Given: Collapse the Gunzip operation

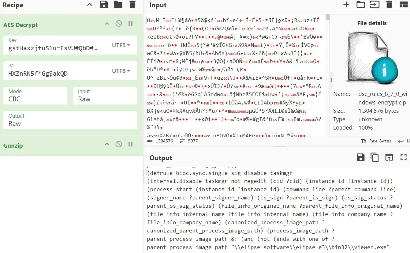Looking at the screenshot, I should point(106,144).
